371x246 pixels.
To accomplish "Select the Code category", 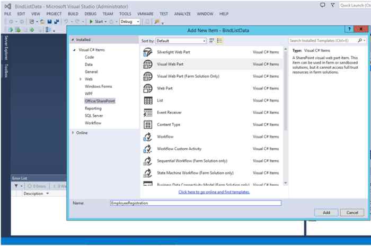I will tap(89, 57).
